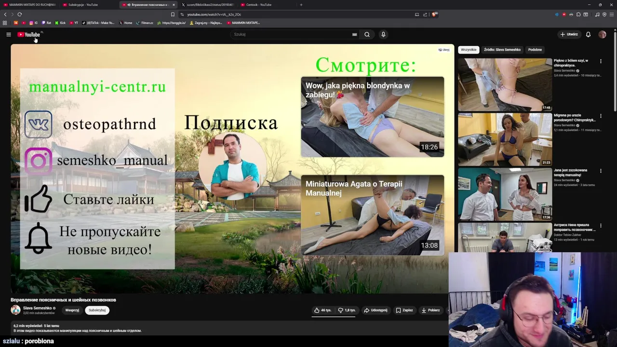Start voice search with the microphone
This screenshot has width=617, height=347.
383,34
